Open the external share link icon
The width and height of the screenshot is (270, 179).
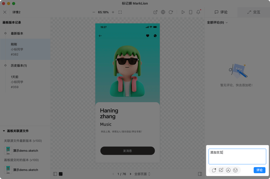point(155,12)
